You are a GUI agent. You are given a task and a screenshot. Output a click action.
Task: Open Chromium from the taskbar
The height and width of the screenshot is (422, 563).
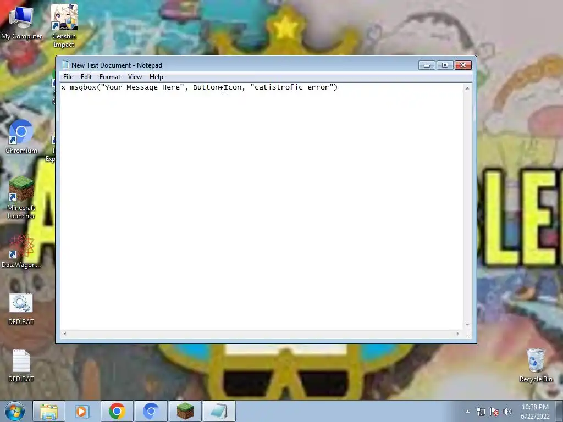click(x=151, y=411)
